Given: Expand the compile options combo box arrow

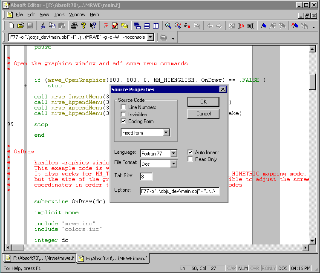Looking at the screenshot, I should pyautogui.click(x=150, y=37).
